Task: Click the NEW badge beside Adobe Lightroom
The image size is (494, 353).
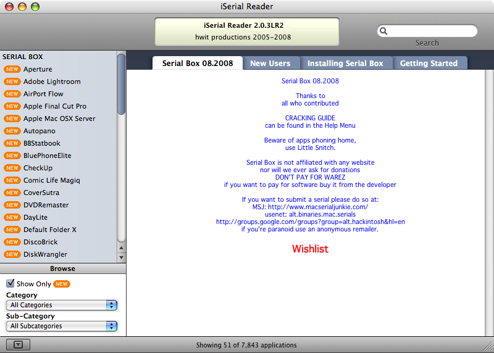Action: click(12, 81)
